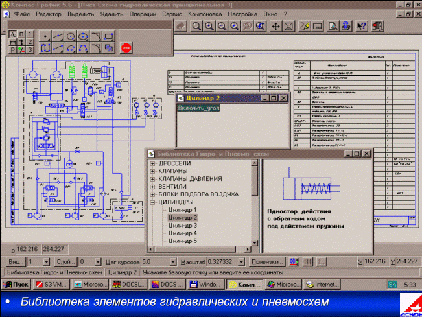Click the library tree vertical scrollbar down arrow
Image resolution: width=422 pixels, height=317 pixels.
click(x=254, y=243)
